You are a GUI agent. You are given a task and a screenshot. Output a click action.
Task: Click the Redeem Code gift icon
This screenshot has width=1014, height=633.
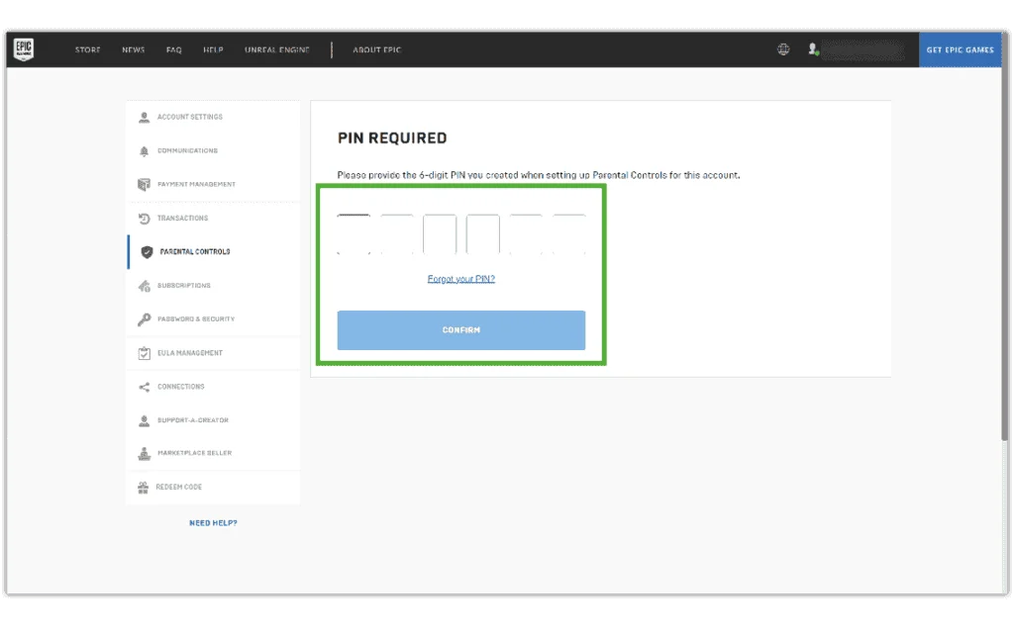144,488
